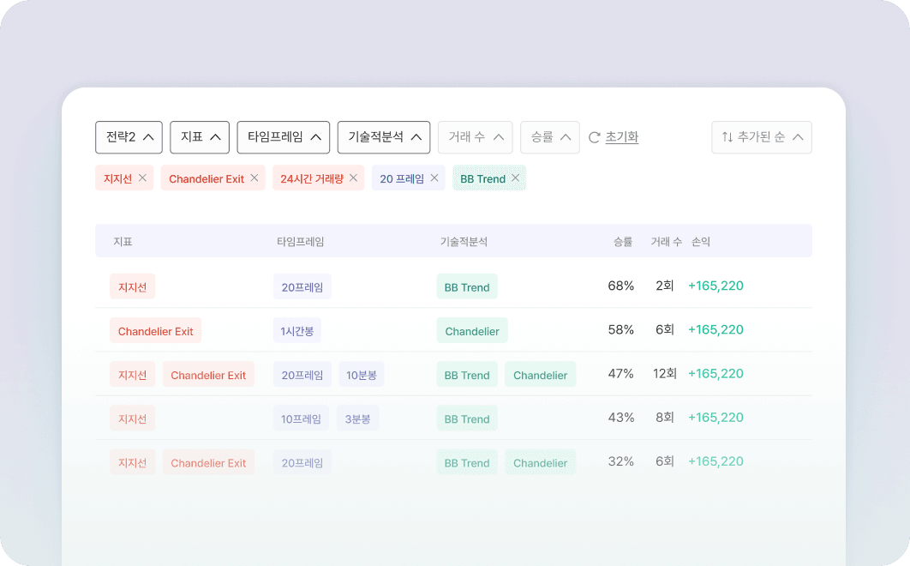
Task: Expand the 지표 filter dropdown
Action: coord(200,137)
